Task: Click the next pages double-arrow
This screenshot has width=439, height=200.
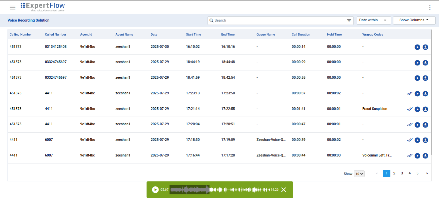Action: (x=427, y=173)
